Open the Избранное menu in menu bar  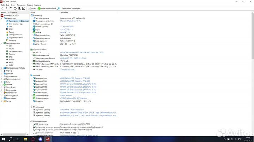(x=21, y=5)
